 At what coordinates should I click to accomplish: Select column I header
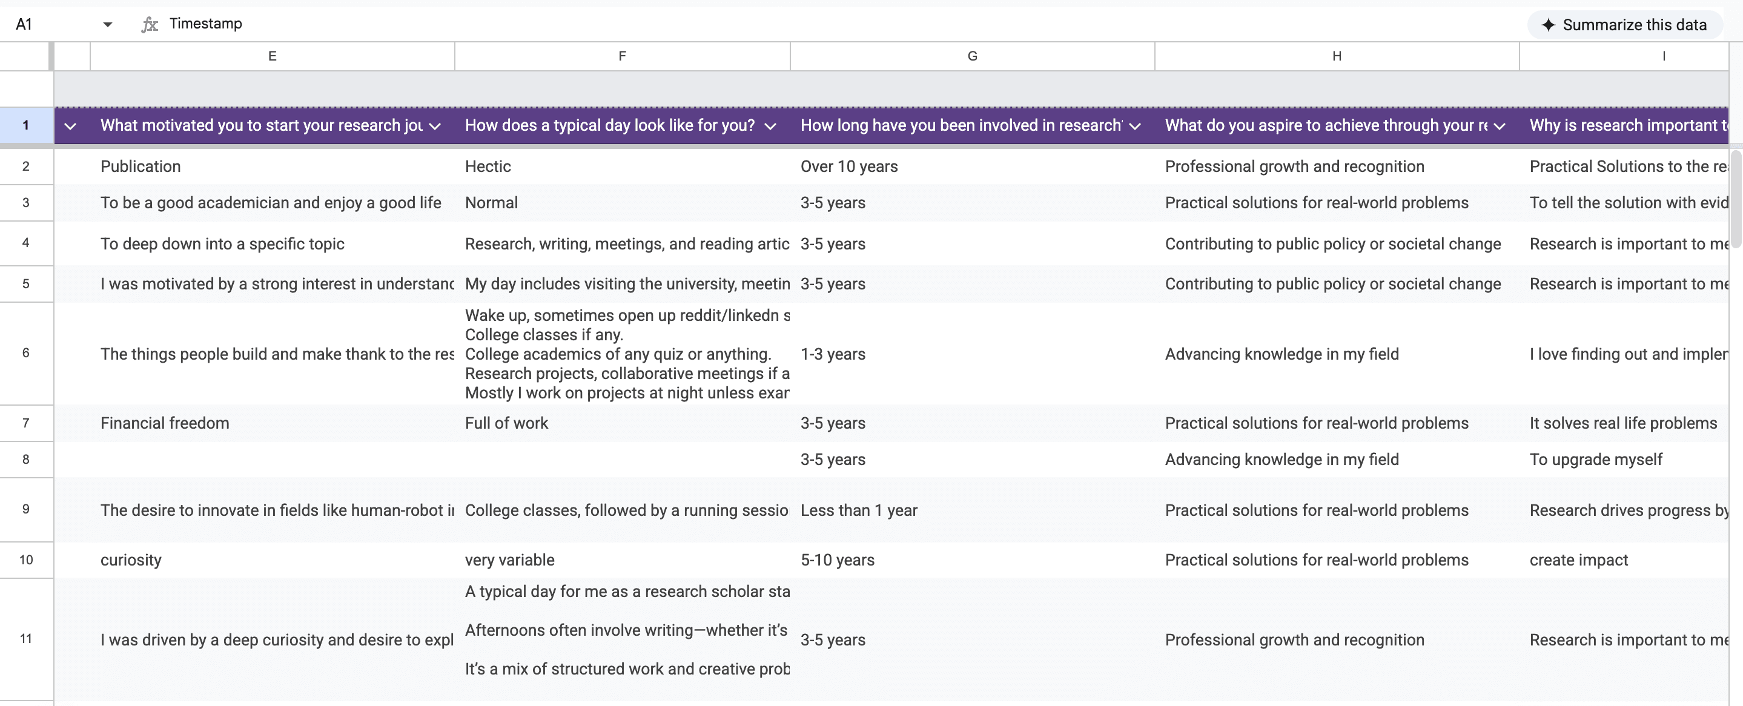point(1624,56)
